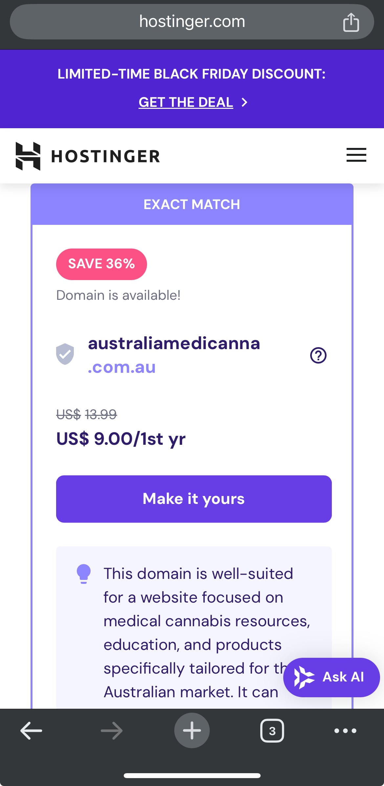Open the browser three-dot more menu

[345, 730]
